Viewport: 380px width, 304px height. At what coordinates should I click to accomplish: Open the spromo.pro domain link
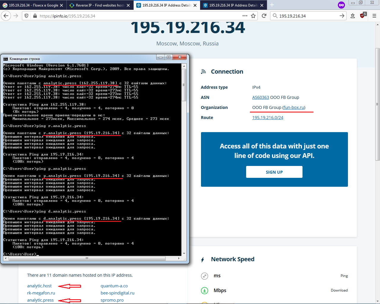pyautogui.click(x=112, y=300)
